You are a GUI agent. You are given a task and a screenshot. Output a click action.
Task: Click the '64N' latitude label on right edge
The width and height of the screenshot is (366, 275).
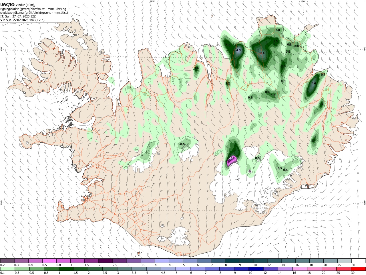[365, 202]
